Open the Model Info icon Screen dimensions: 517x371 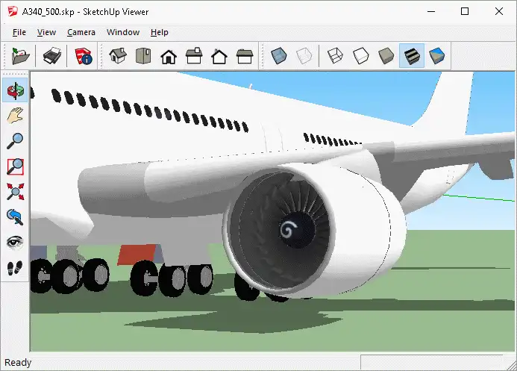tap(83, 56)
